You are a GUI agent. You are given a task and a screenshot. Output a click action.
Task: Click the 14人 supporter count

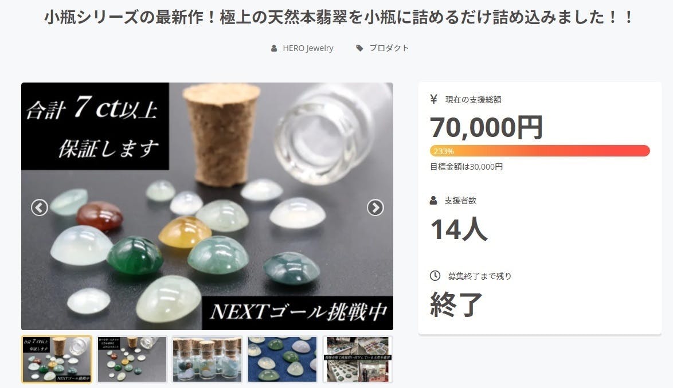[x=459, y=229]
